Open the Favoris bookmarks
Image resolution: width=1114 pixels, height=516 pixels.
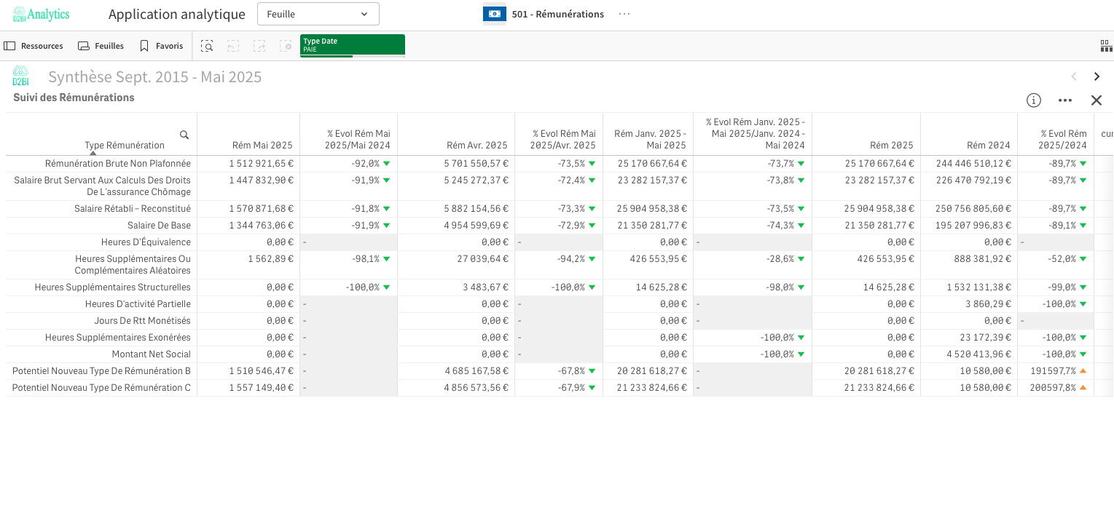tap(161, 46)
